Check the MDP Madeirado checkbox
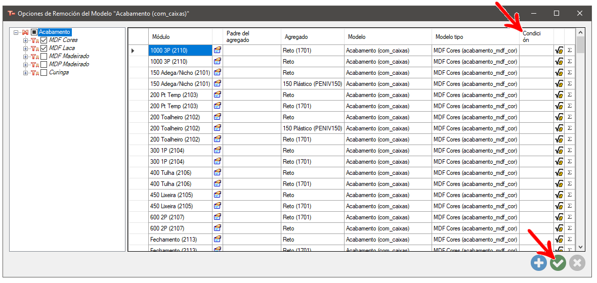 click(44, 64)
